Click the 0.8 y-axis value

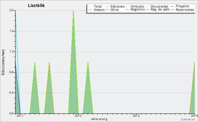pos(11,72)
